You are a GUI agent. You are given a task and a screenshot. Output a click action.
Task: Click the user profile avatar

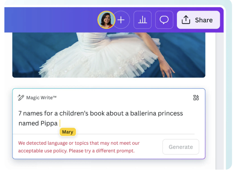coord(106,20)
